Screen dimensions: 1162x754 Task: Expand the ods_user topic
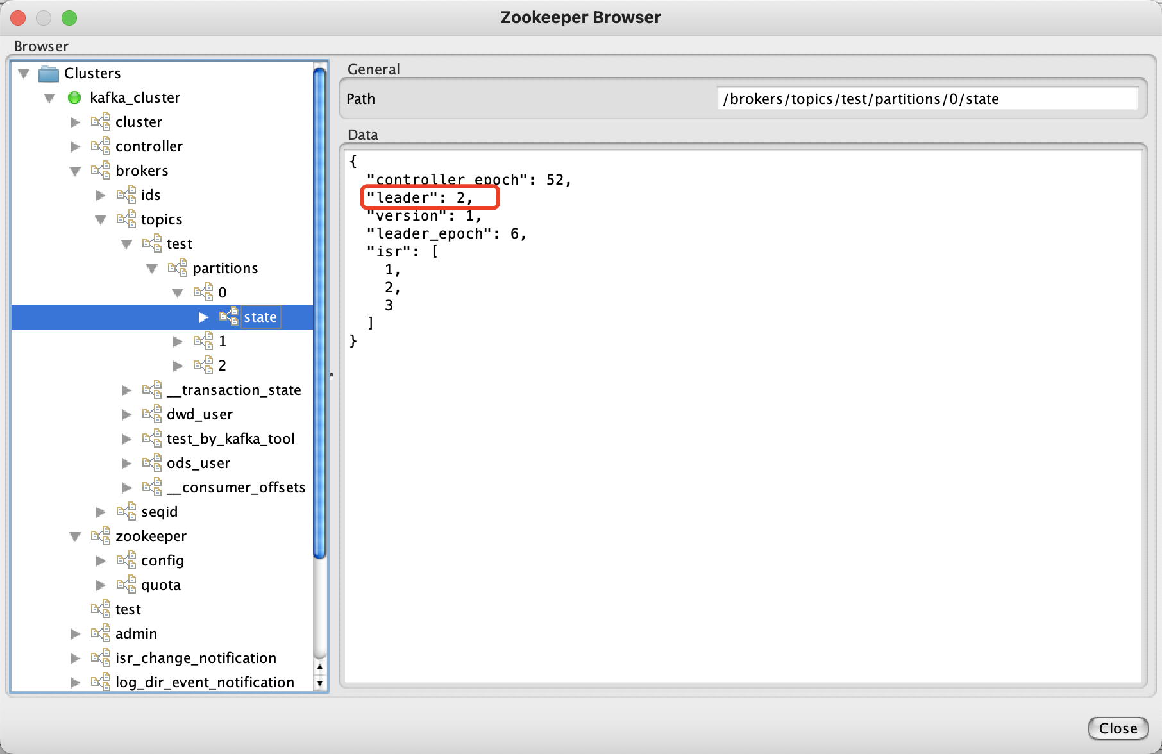pyautogui.click(x=126, y=463)
